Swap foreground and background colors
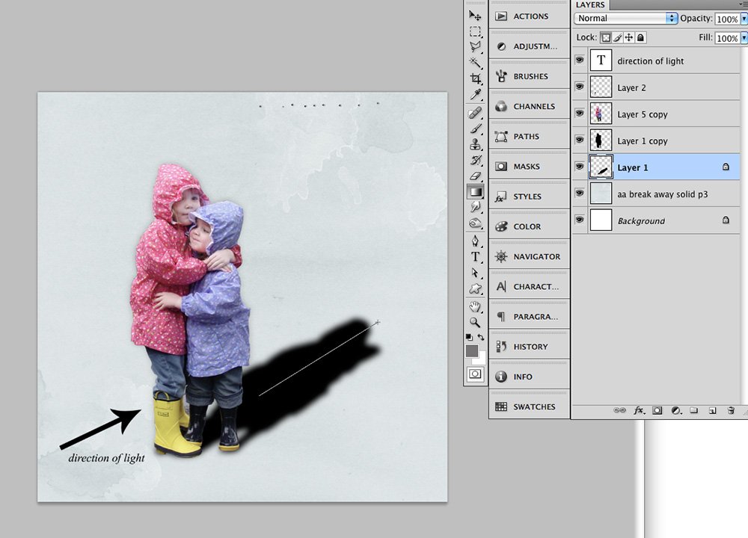748x538 pixels. click(481, 337)
